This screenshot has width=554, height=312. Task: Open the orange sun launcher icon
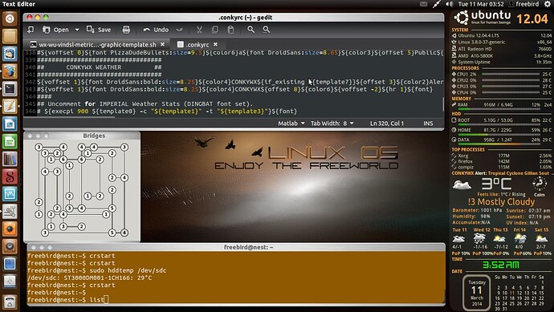pos(10,229)
